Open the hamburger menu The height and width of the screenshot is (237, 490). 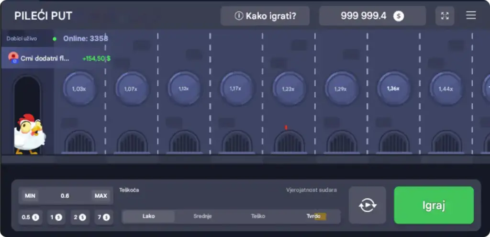471,15
